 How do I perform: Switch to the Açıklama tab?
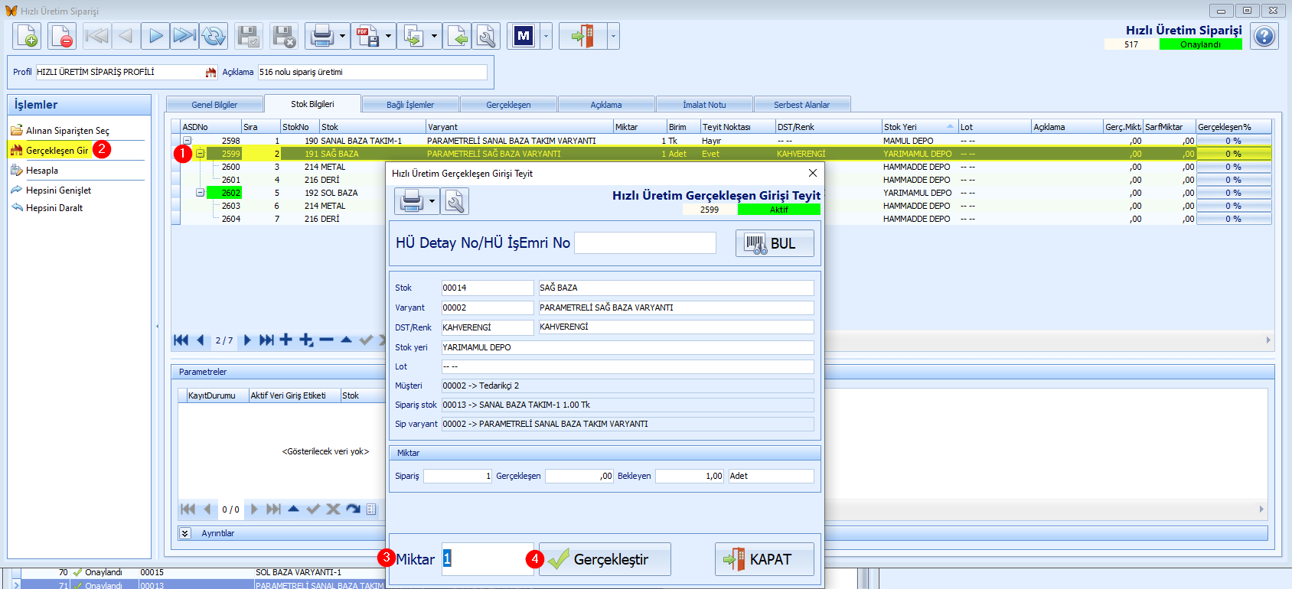click(606, 105)
